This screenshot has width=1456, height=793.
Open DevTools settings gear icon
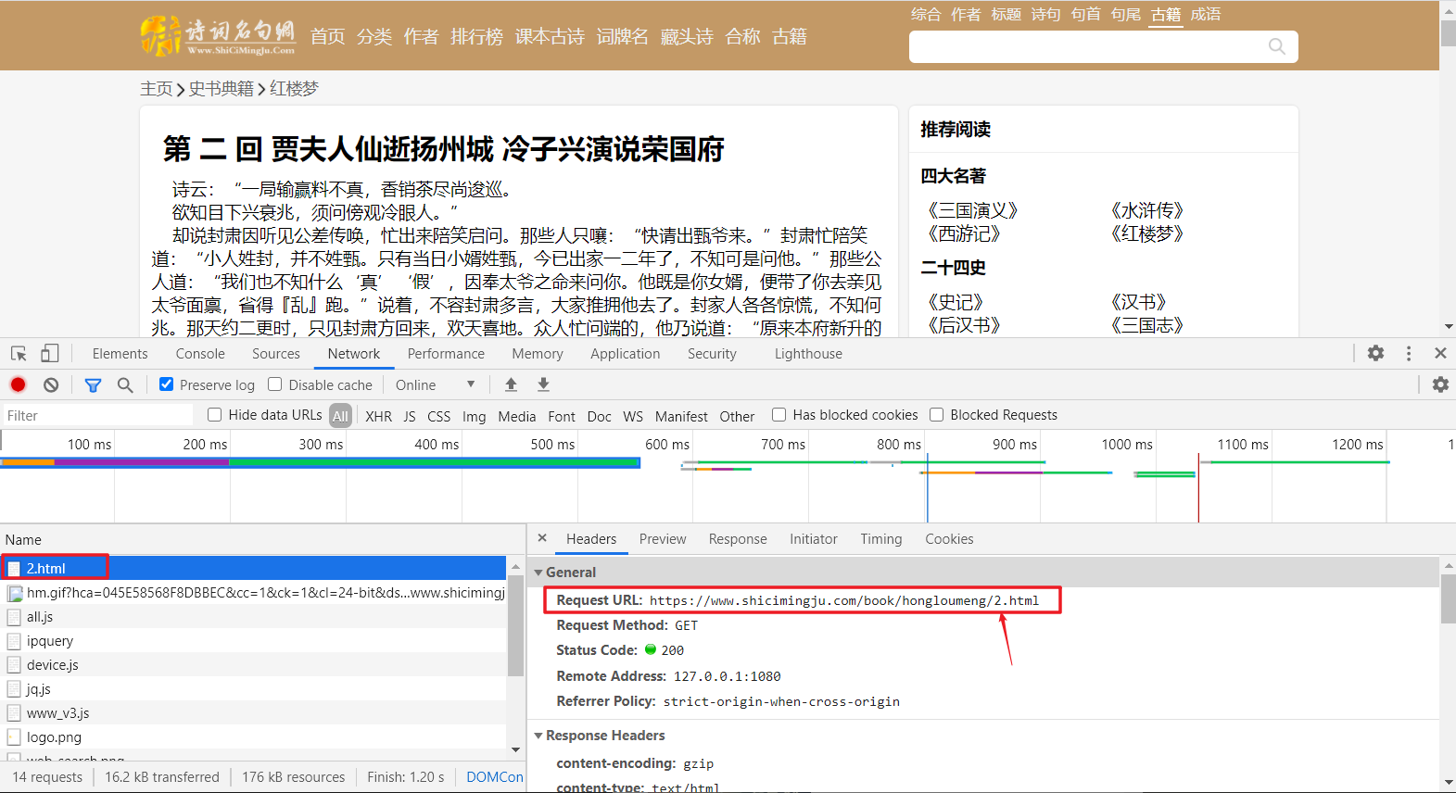coord(1375,353)
